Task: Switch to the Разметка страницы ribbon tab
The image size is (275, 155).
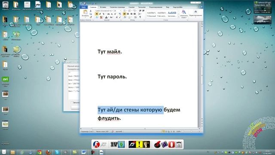Action: click(117, 7)
